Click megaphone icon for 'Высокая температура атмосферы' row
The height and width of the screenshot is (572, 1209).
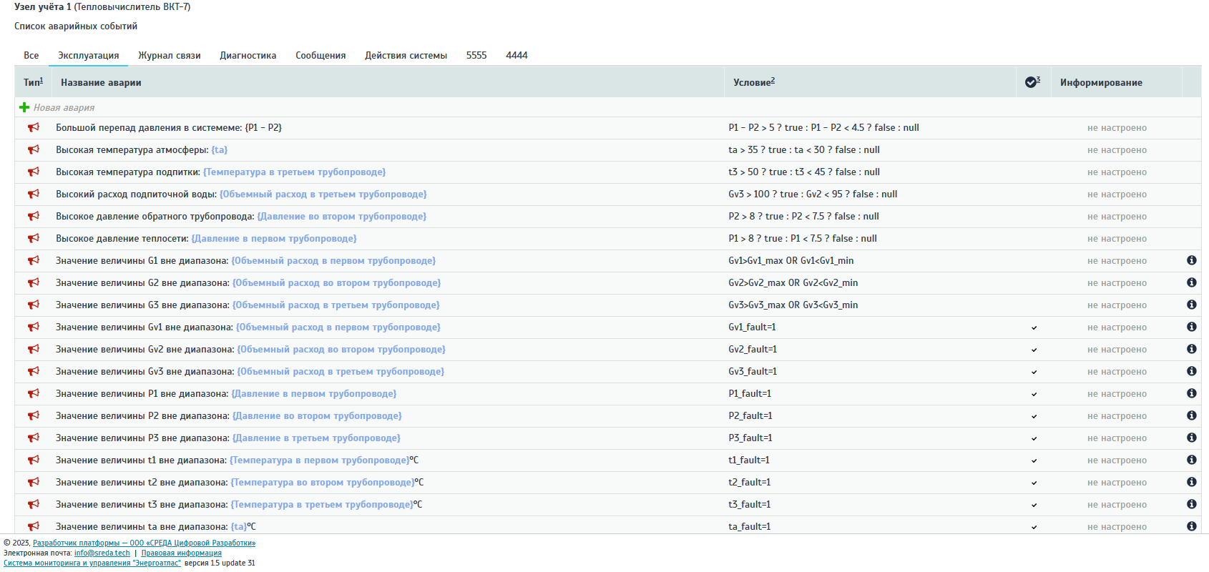(x=34, y=150)
